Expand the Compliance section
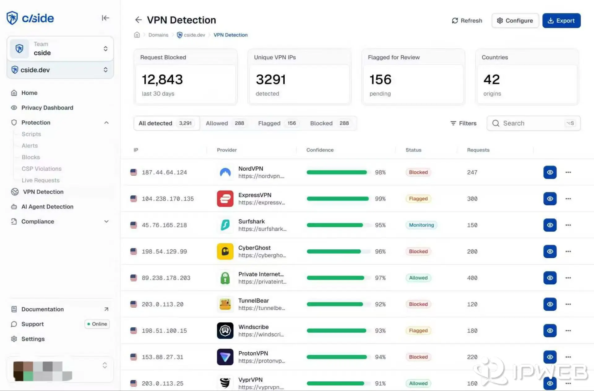The width and height of the screenshot is (594, 391). [106, 221]
